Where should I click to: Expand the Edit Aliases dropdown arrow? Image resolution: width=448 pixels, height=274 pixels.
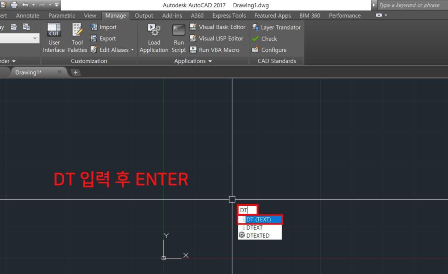coord(132,50)
